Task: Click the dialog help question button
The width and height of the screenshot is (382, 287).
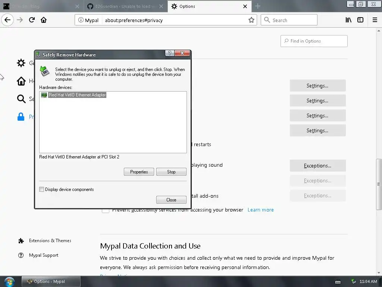Action: coord(170,53)
